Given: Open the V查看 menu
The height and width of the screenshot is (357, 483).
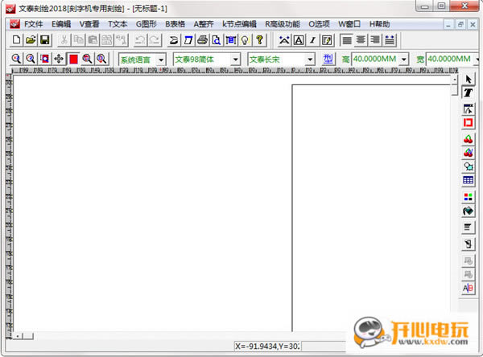Looking at the screenshot, I should [x=89, y=24].
